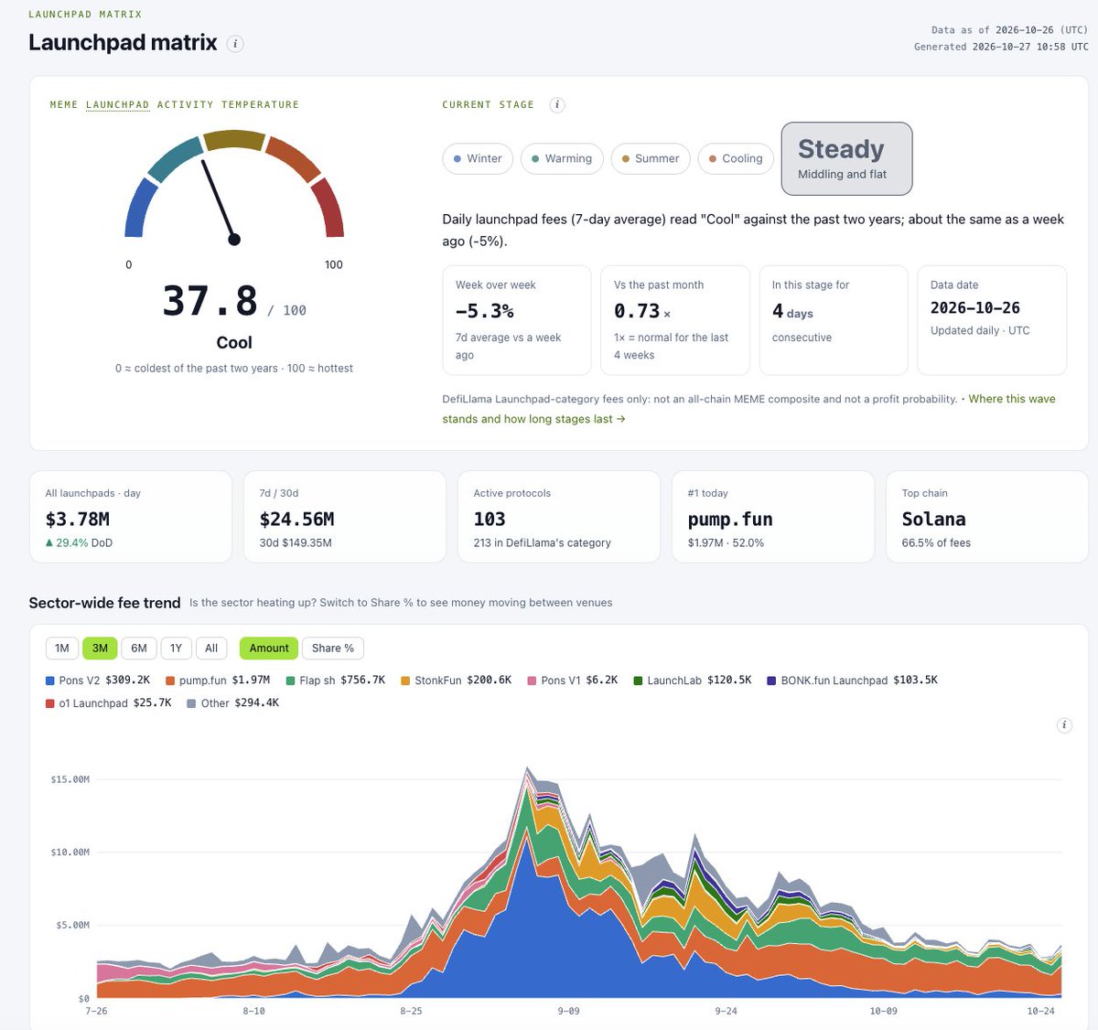Click the 37.8 temperature score
Screen dimensions: 1098x1030
(x=210, y=301)
